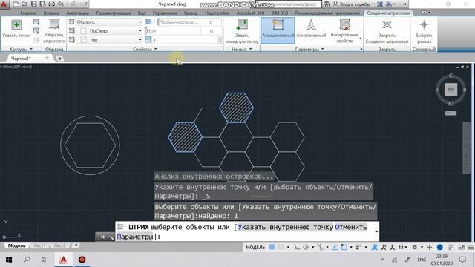Open the Управление ribbon tab
Screen dimensions: 475x267
point(165,13)
